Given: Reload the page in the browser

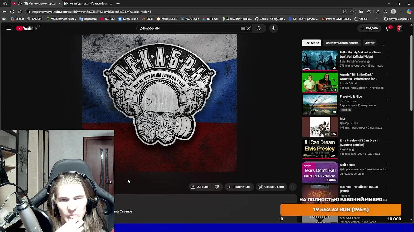Looking at the screenshot, I should coord(12,12).
